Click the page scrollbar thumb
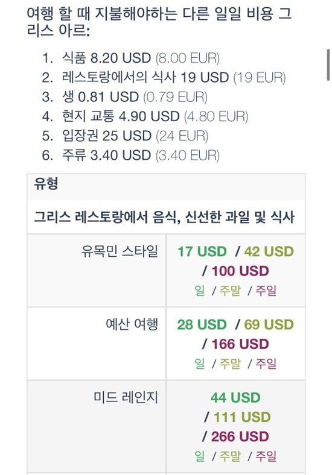332x475 pixels. click(x=328, y=64)
